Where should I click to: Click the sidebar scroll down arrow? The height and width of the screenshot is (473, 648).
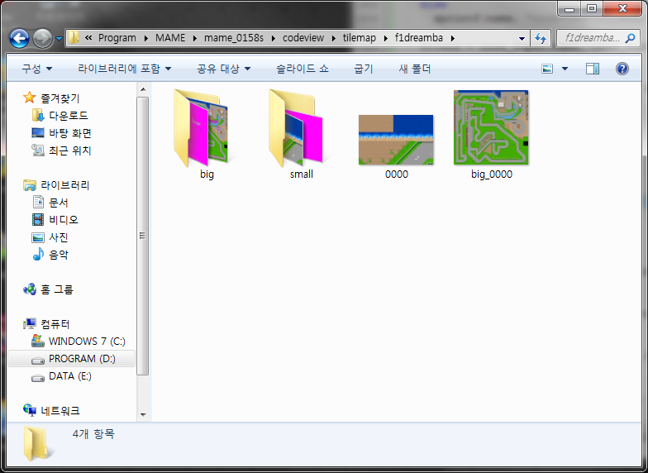143,415
